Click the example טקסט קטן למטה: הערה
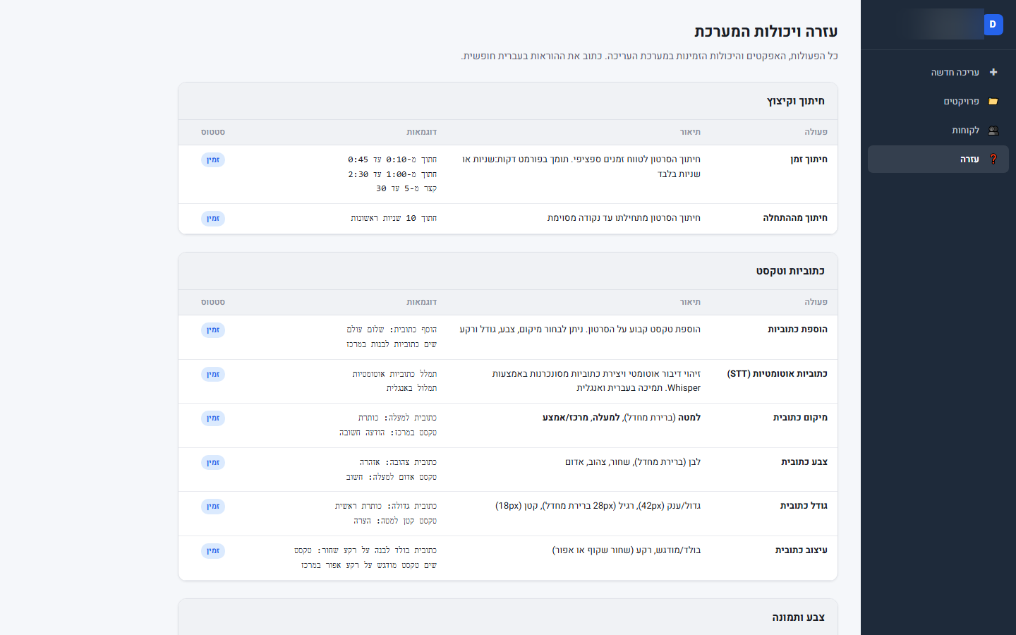The width and height of the screenshot is (1016, 635). coord(395,521)
